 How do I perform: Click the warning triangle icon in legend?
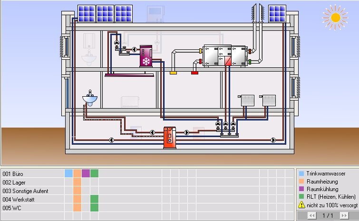(301, 205)
